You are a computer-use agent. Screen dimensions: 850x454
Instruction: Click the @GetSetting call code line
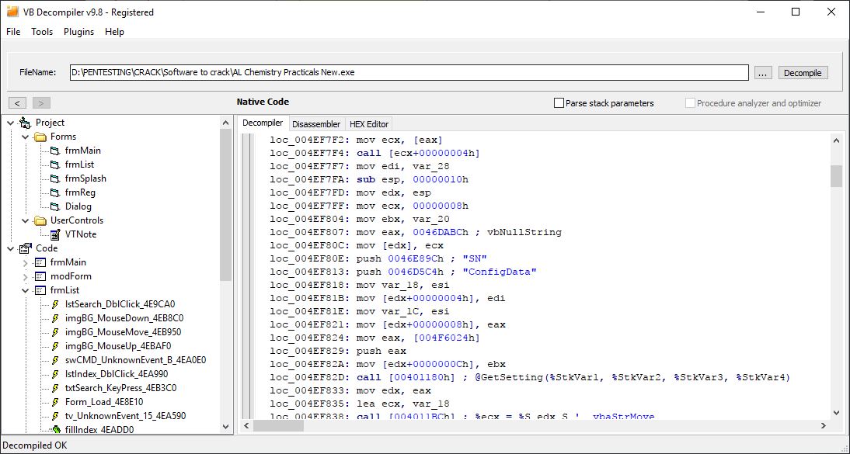[530, 378]
